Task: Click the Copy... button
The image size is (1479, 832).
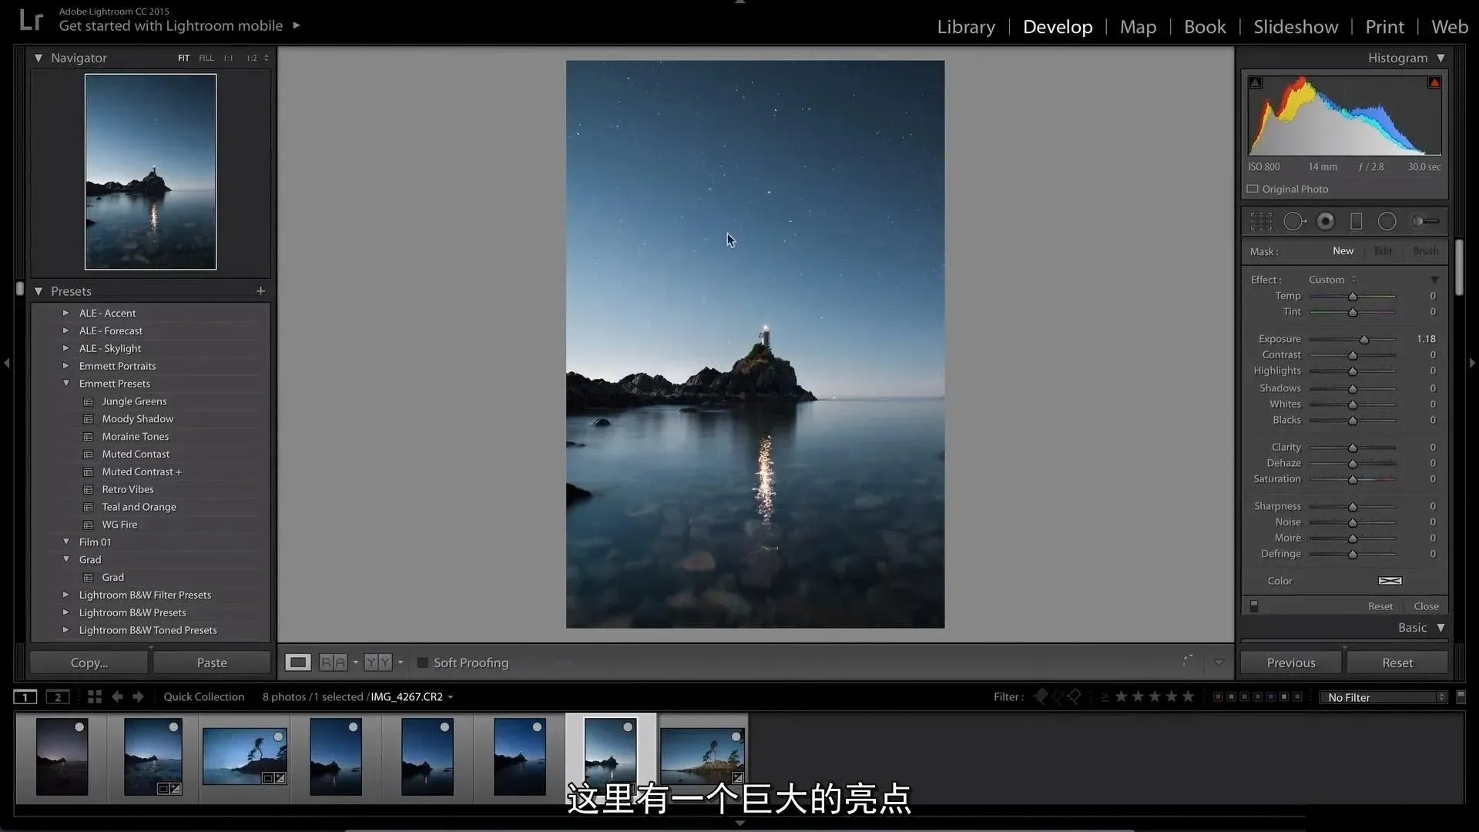Action: tap(89, 663)
